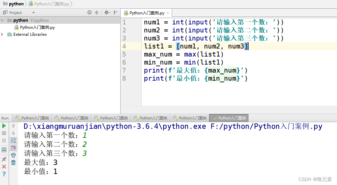The image size is (337, 185).
Task: Click the Print console output icon
Action: (x=13, y=155)
